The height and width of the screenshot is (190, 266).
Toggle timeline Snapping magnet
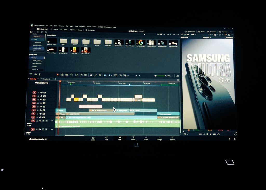coord(91,75)
